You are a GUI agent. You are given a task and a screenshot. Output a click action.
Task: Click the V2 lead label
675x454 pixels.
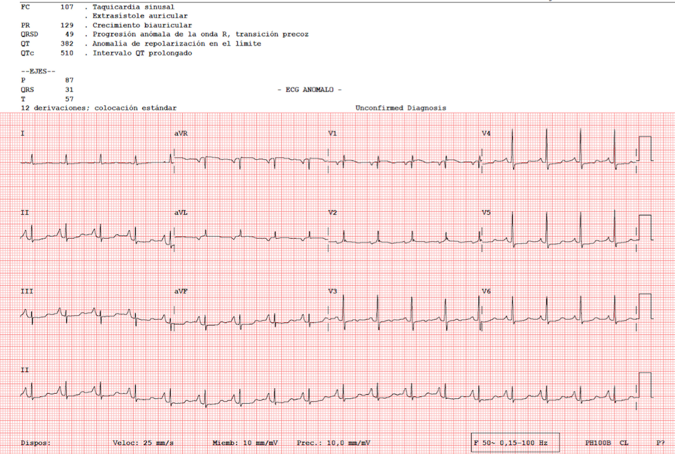pyautogui.click(x=332, y=213)
